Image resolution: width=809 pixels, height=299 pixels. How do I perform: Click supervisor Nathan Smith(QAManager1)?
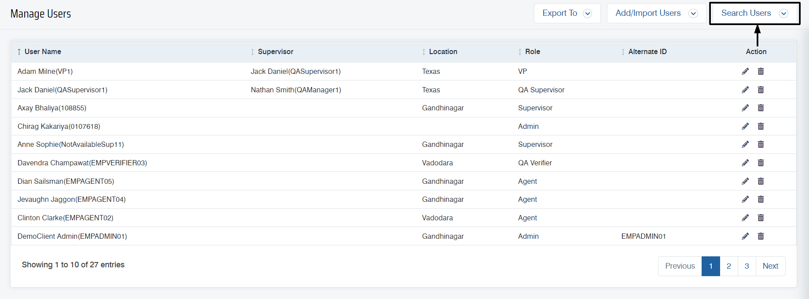(296, 90)
